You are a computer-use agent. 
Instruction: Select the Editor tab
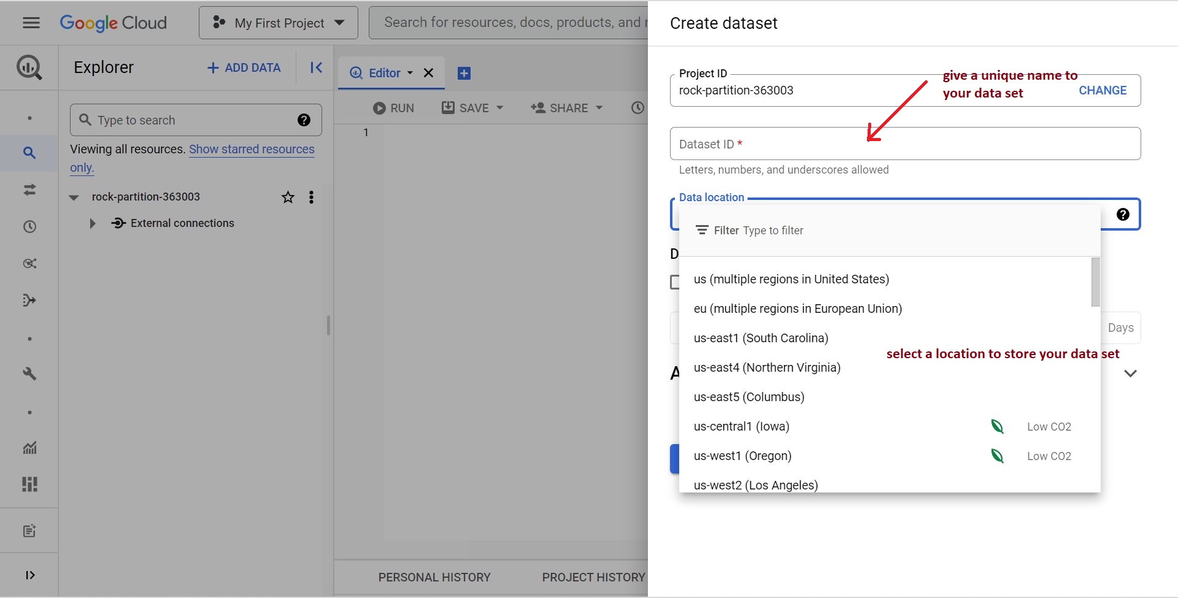[x=384, y=72]
